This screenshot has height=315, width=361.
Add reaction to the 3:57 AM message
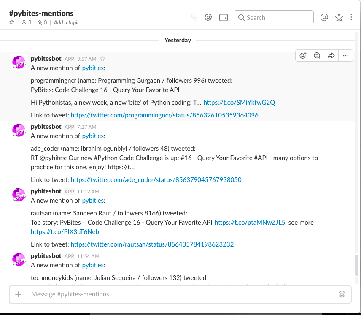pyautogui.click(x=303, y=56)
